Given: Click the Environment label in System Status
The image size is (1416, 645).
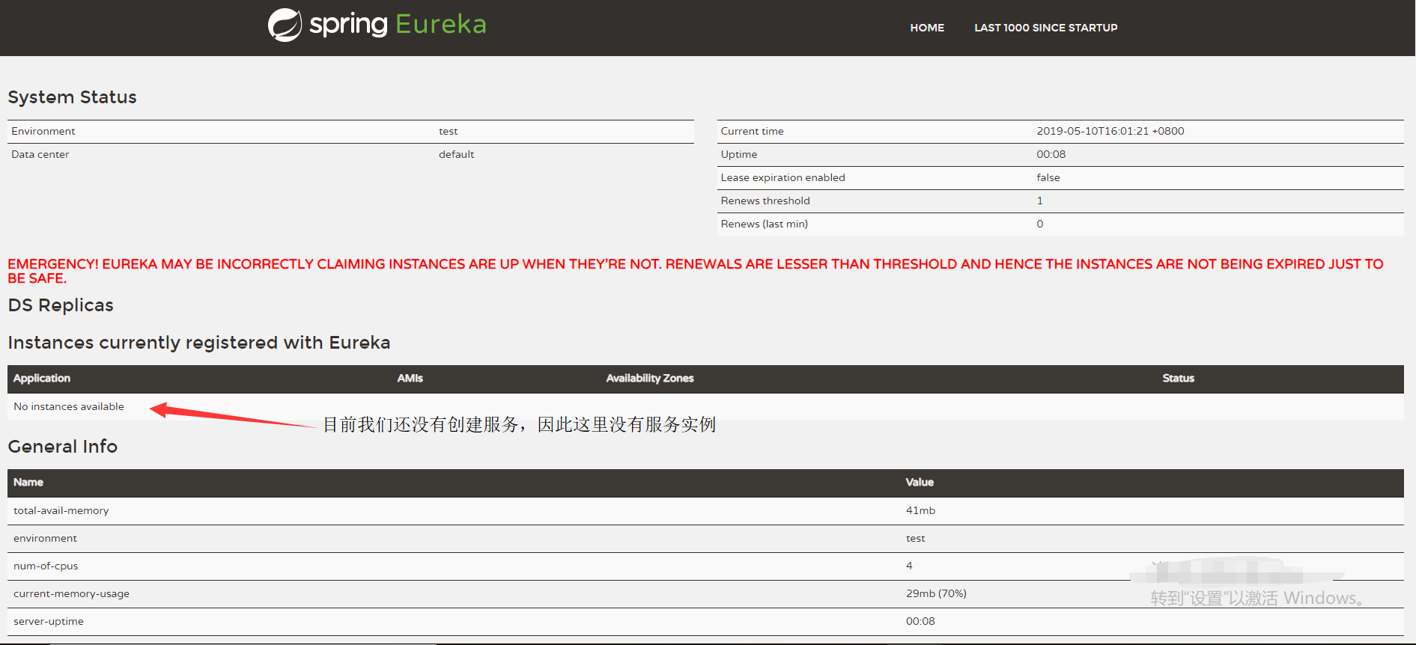Looking at the screenshot, I should click(43, 131).
